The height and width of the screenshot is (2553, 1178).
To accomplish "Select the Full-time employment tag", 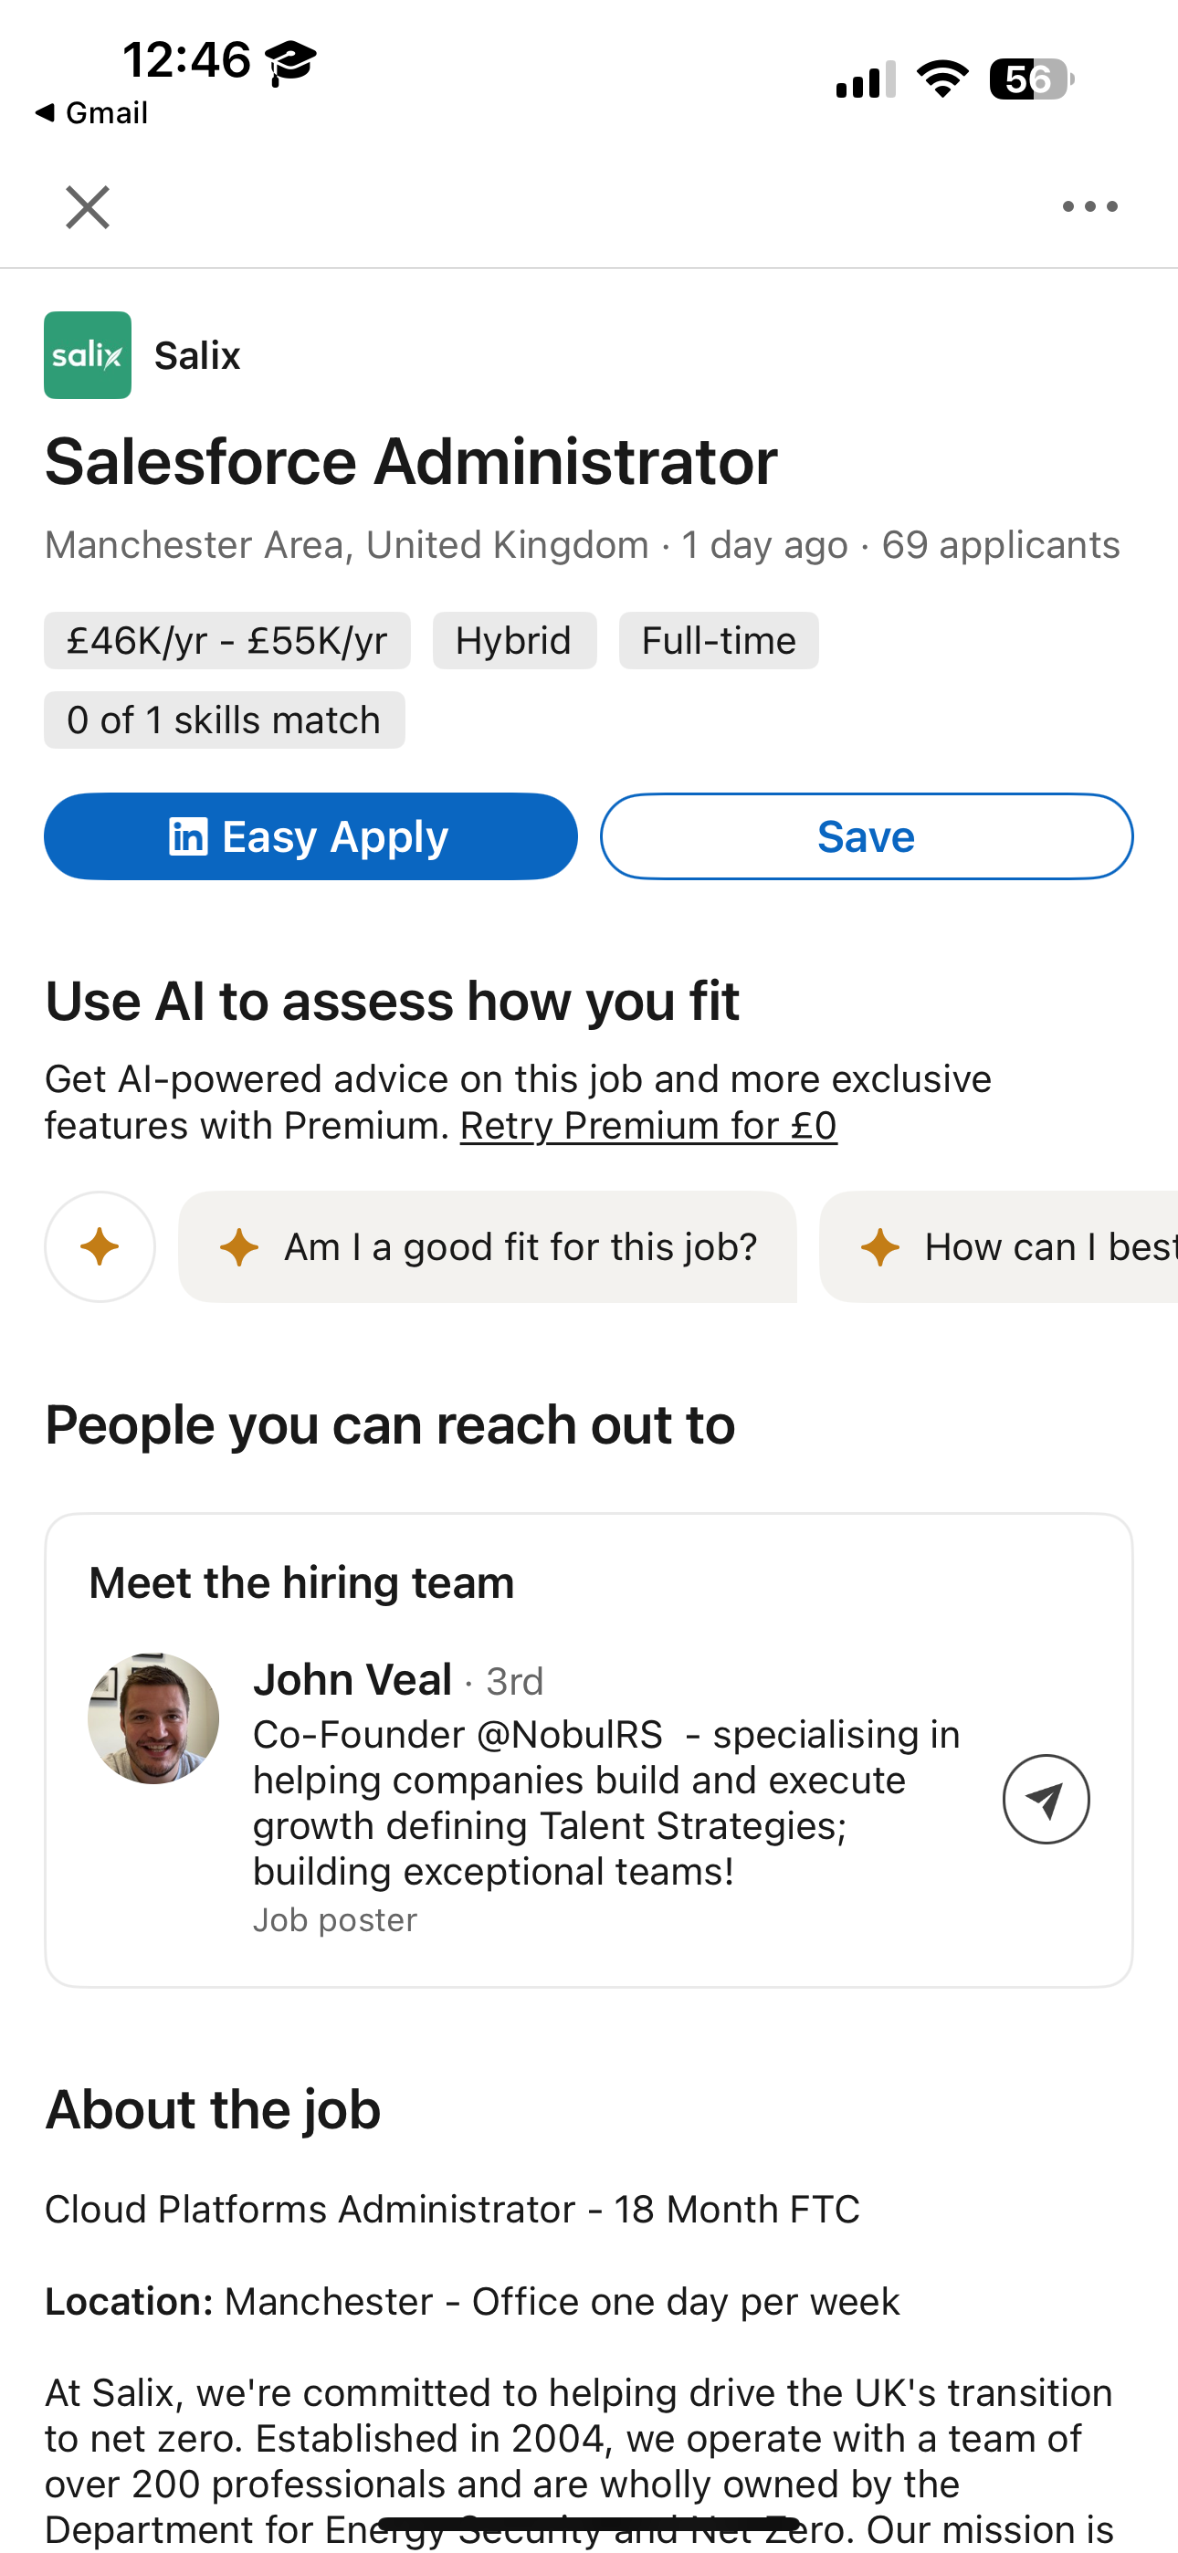I will click(x=718, y=640).
